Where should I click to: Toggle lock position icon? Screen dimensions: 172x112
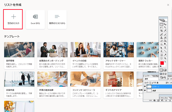tap(155, 82)
